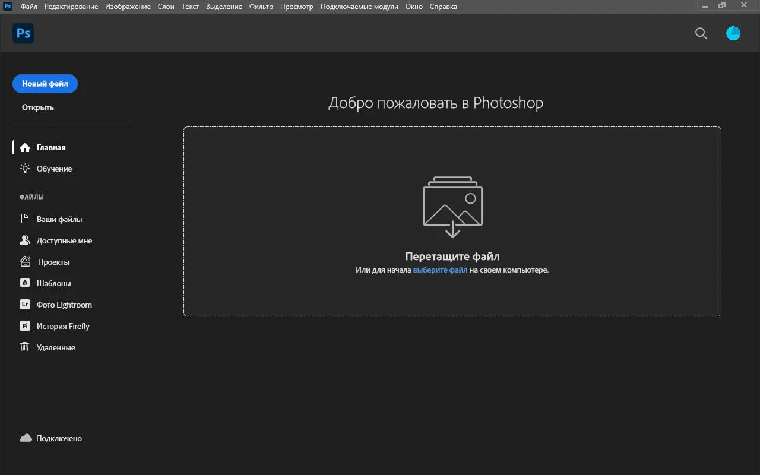Screen dimensions: 760x475
Task: Select Доступные мне in sidebar
Action: pyautogui.click(x=64, y=240)
